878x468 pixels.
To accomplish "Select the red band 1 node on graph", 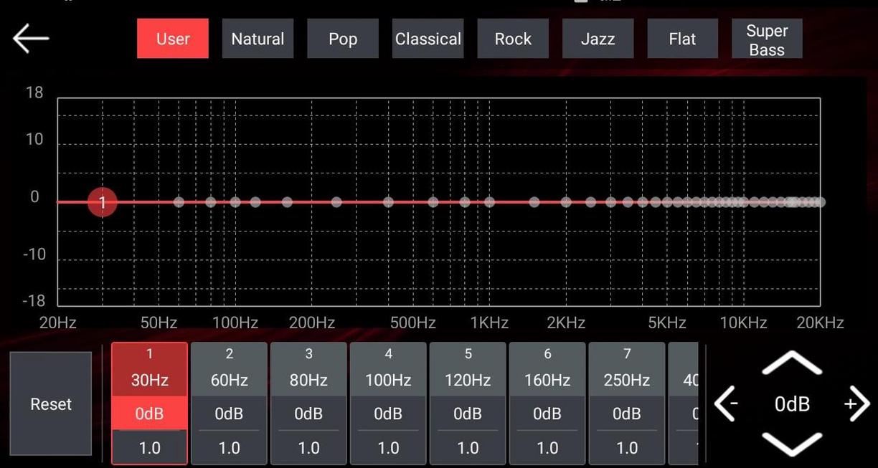I will (102, 202).
